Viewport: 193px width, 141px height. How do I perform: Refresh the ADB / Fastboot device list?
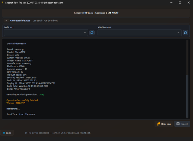(185, 33)
